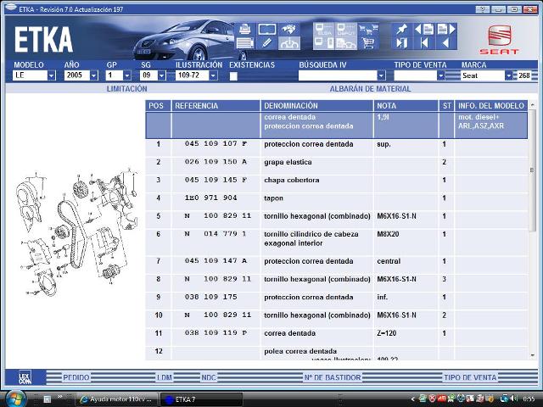Click the scrollbar up arrow of parts list

[532, 105]
